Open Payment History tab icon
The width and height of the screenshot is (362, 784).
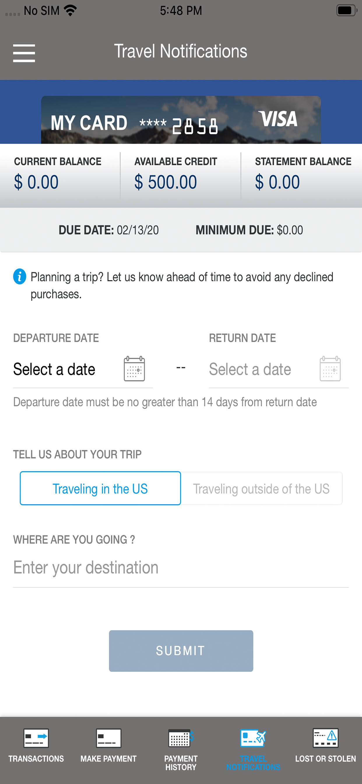(x=181, y=738)
